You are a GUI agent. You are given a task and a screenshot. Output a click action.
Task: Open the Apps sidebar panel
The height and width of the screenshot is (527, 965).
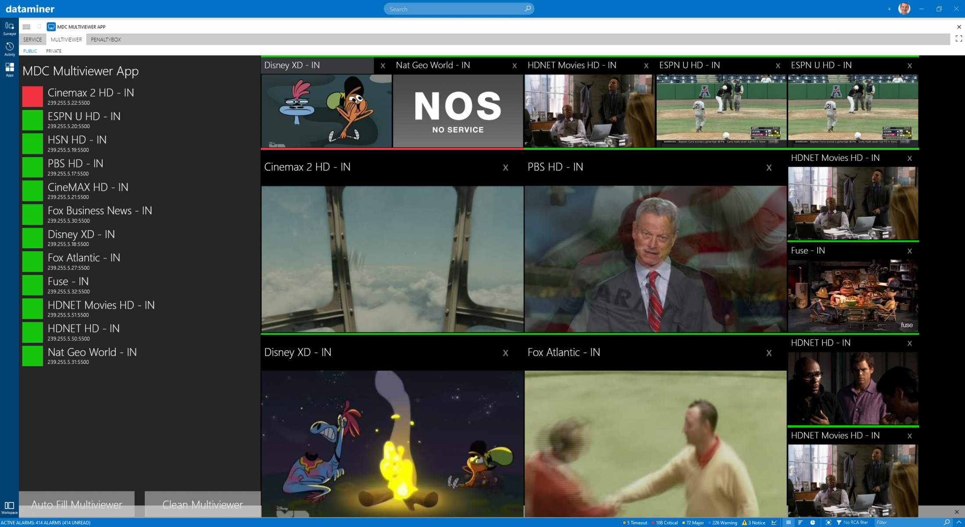tap(9, 69)
